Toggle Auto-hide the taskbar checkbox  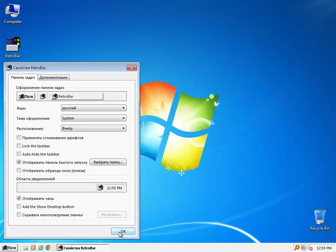click(19, 154)
